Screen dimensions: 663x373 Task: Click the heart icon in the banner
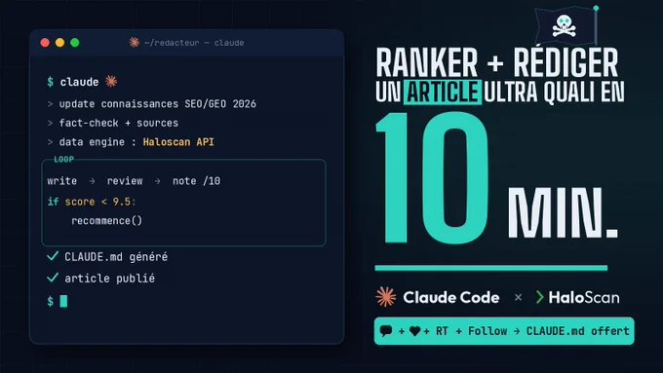(414, 331)
